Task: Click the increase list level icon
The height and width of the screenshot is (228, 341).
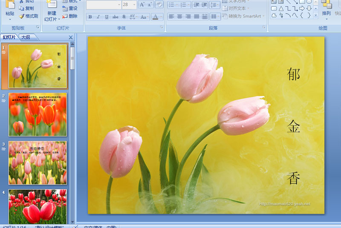Action: click(x=204, y=5)
